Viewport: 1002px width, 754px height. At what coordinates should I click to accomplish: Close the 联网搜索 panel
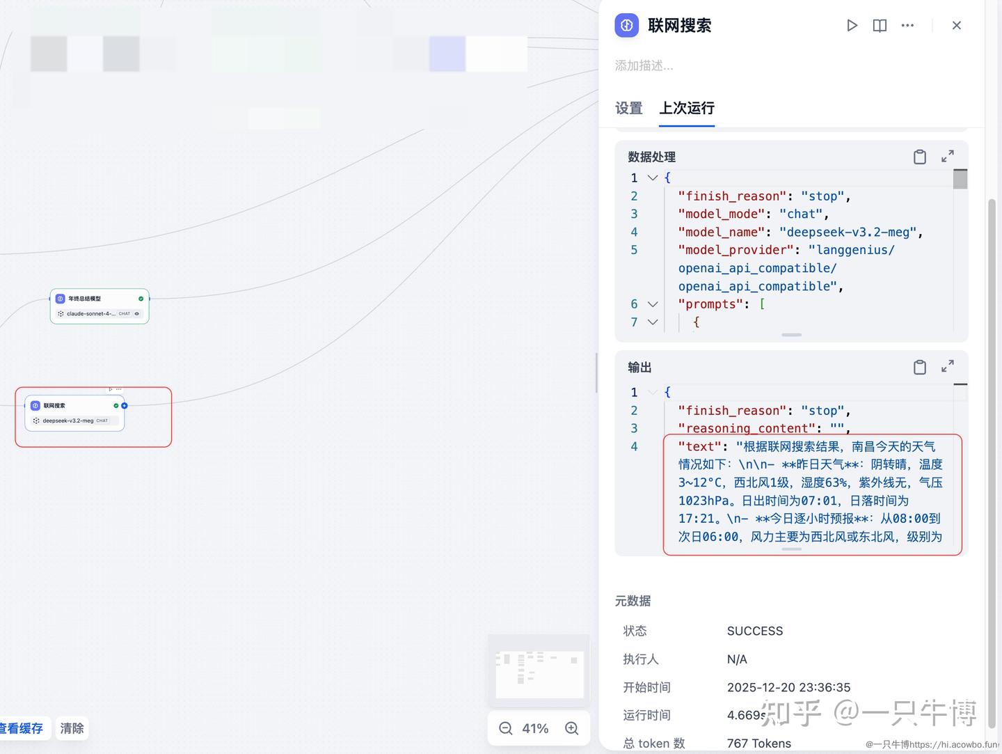pos(957,26)
